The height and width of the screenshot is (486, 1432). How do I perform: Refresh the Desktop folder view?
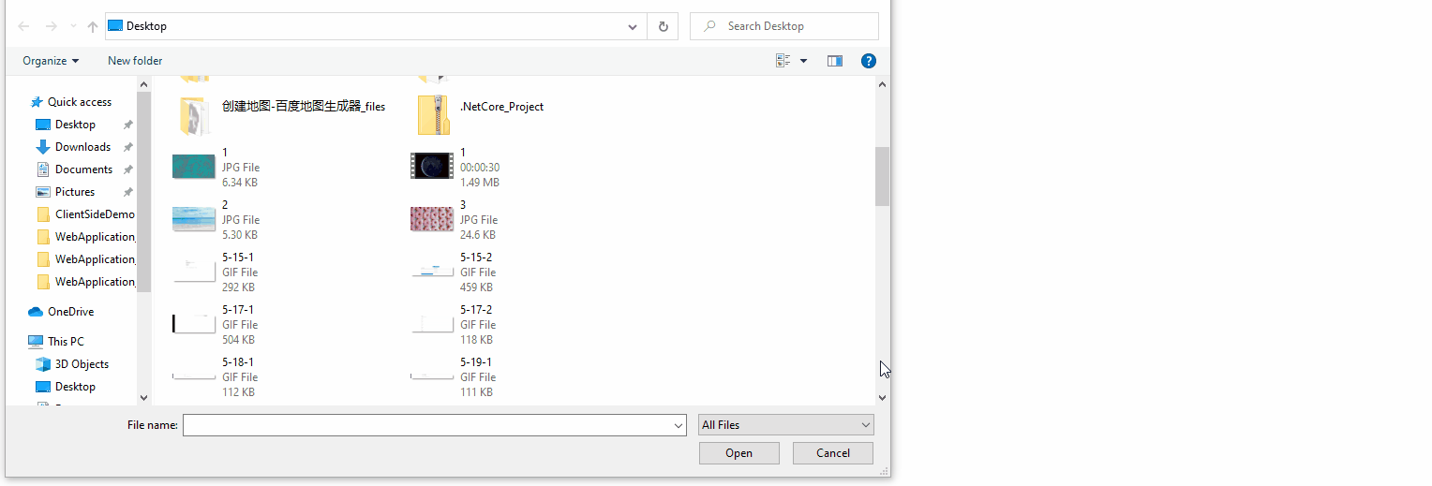(x=663, y=26)
